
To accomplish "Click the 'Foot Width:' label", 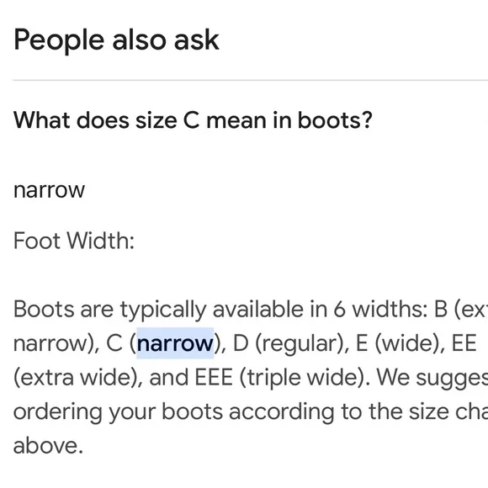I will [74, 241].
